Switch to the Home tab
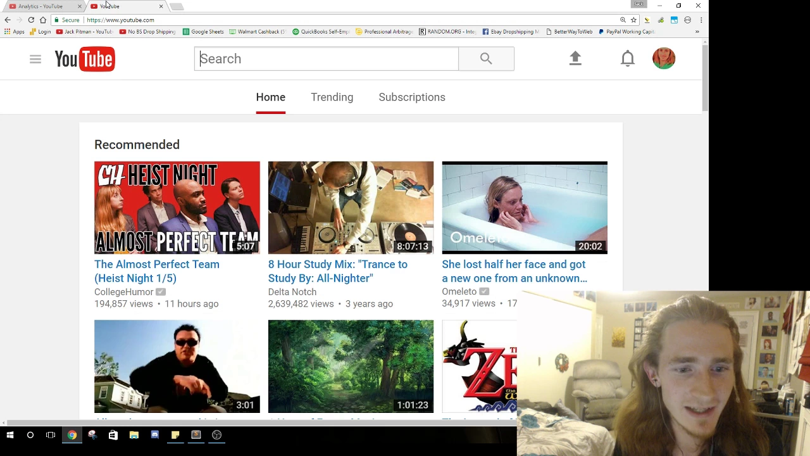 [x=270, y=98]
